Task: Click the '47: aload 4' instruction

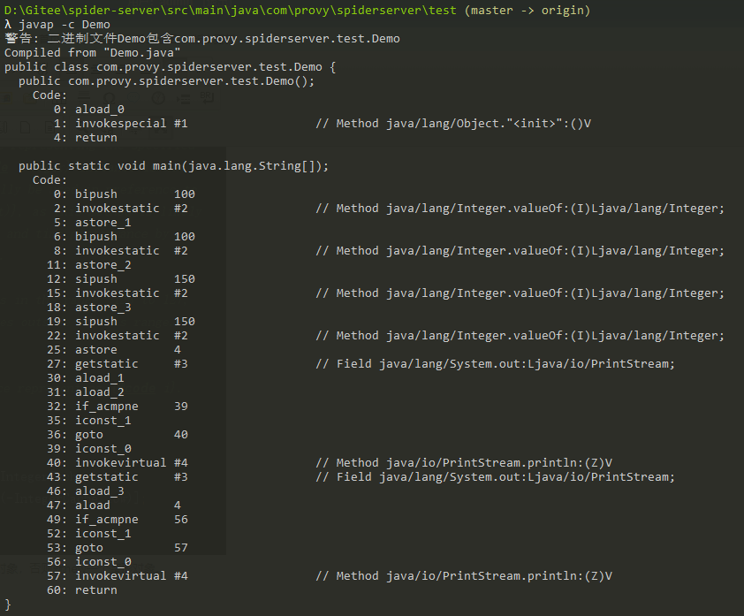Action: pyautogui.click(x=114, y=506)
